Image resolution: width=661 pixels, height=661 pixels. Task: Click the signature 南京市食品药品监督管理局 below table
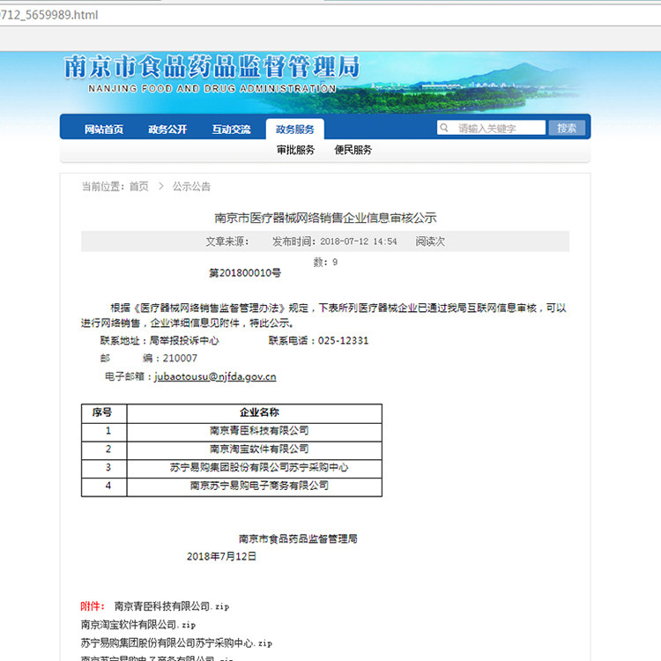point(298,538)
